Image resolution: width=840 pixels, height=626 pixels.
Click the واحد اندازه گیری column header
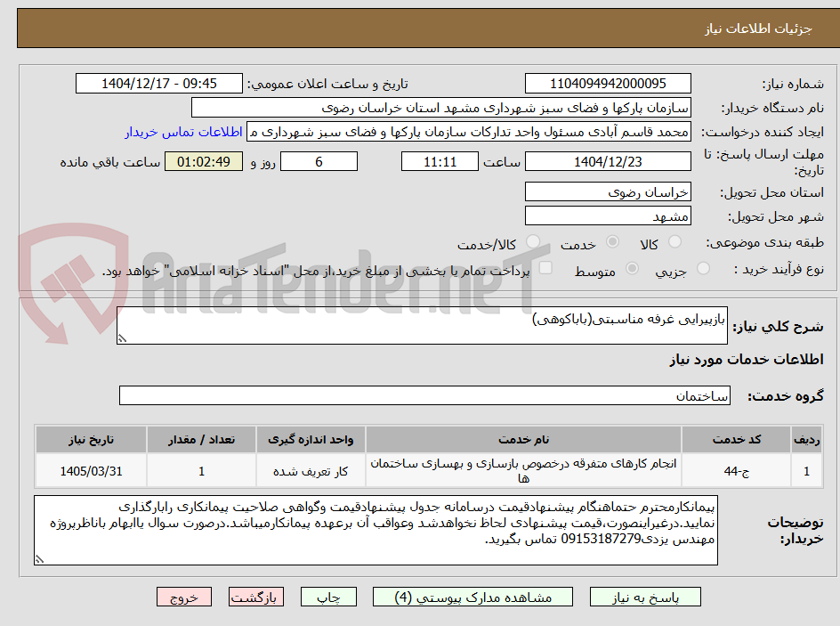click(x=311, y=440)
